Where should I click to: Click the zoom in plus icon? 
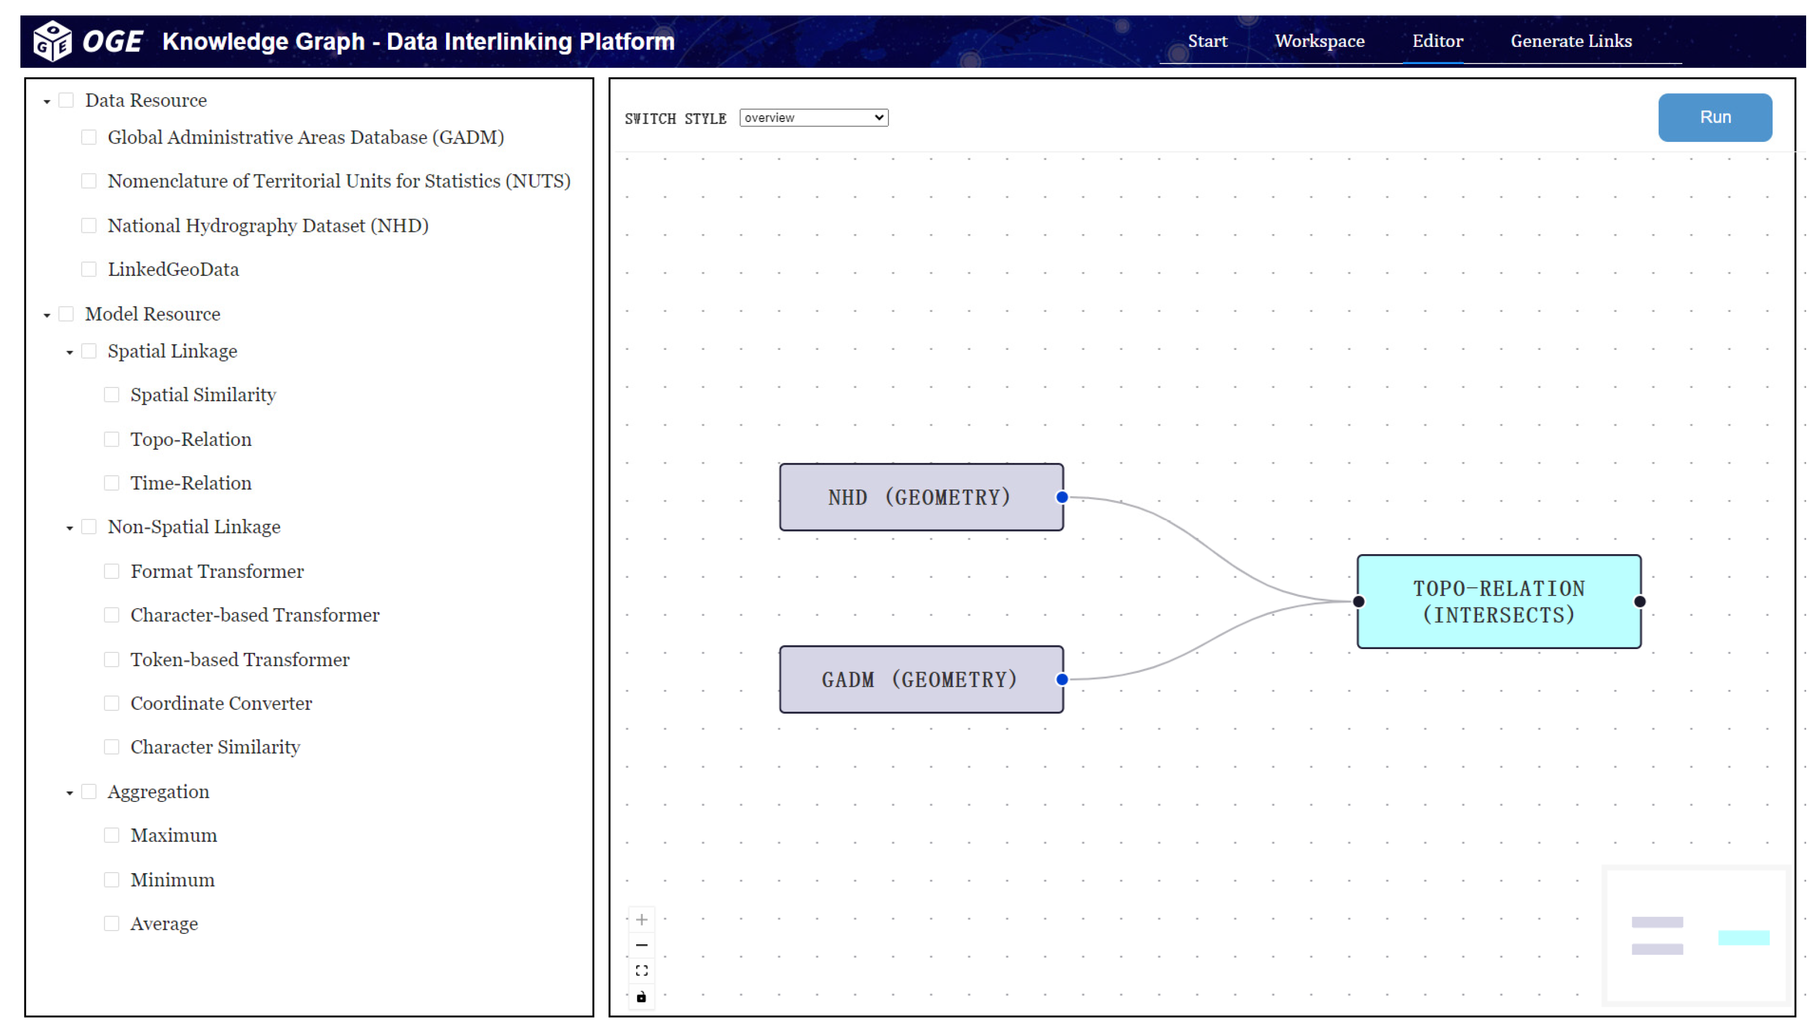(641, 920)
